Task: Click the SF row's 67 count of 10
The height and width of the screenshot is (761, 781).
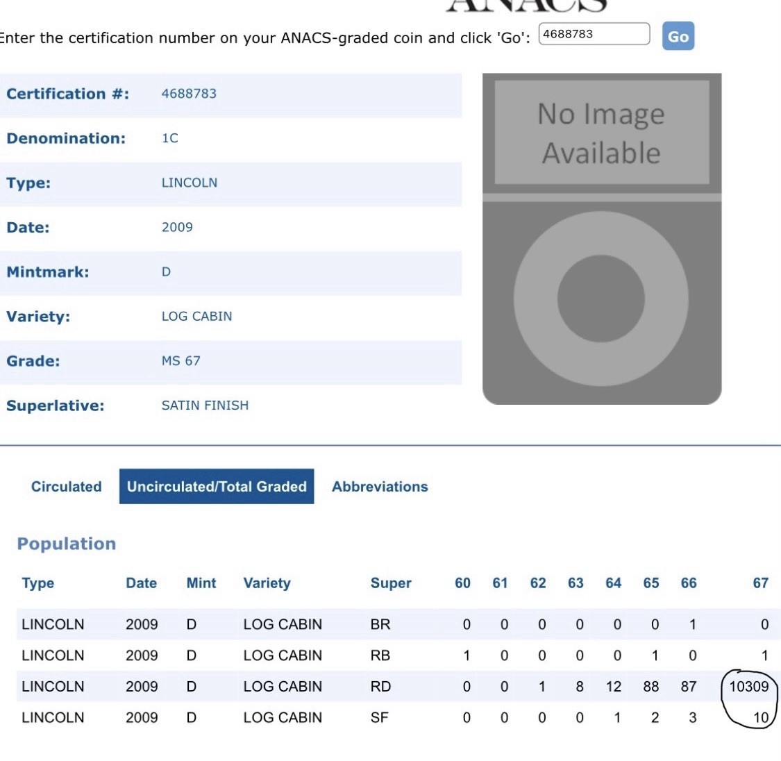Action: pyautogui.click(x=761, y=718)
